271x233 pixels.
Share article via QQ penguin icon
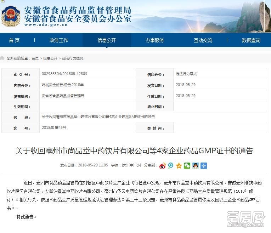click(x=195, y=166)
